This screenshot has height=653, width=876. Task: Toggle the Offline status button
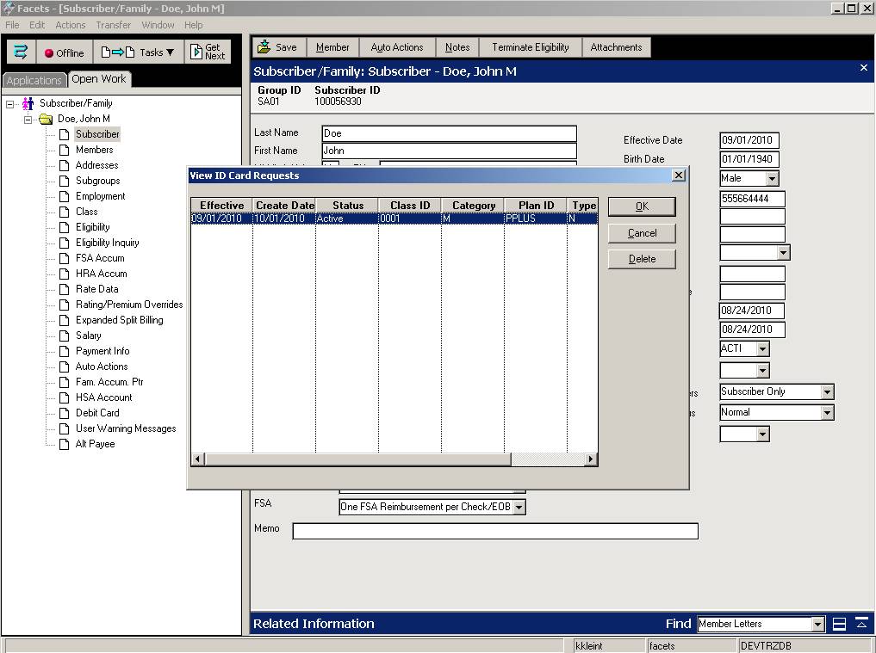(x=65, y=52)
